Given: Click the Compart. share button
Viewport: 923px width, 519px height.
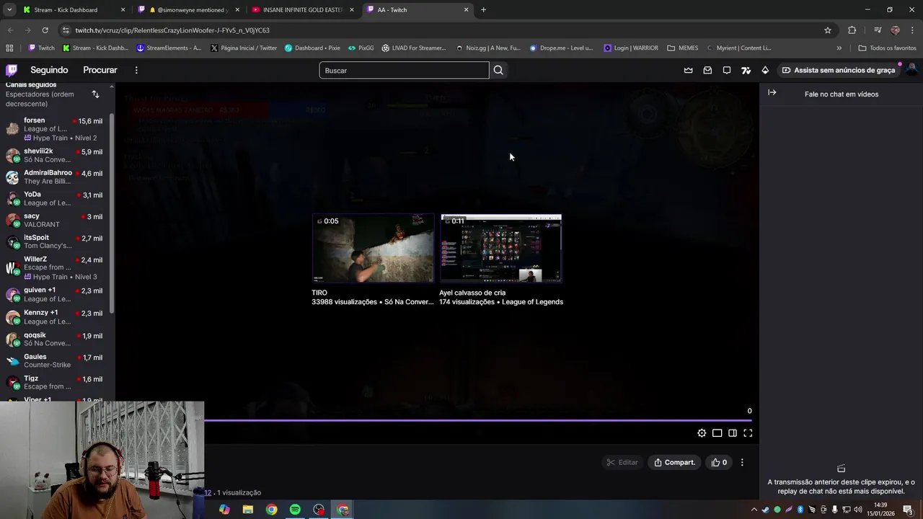Looking at the screenshot, I should tap(675, 462).
